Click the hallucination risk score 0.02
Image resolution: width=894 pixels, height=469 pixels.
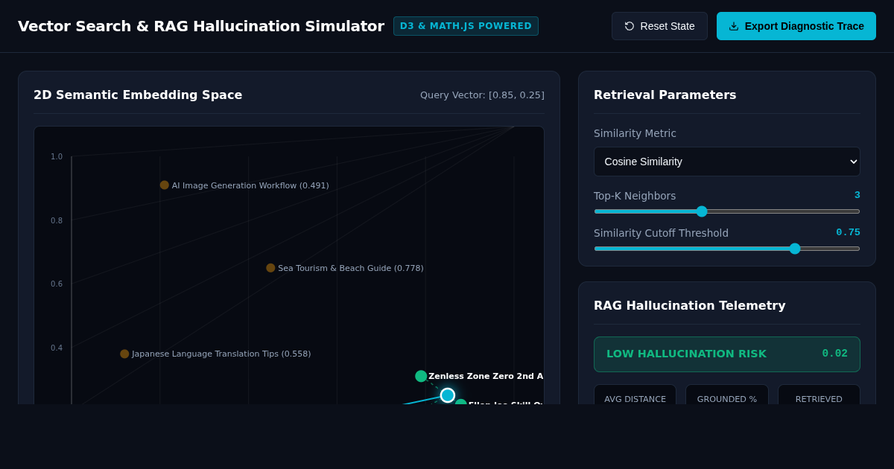point(835,354)
